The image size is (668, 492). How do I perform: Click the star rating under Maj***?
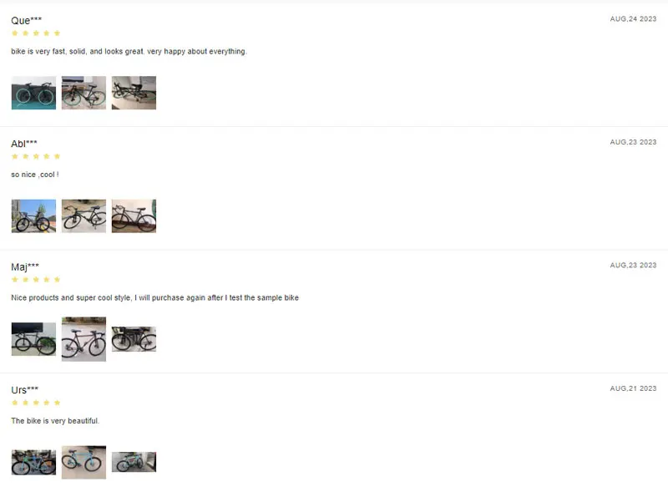coord(36,280)
